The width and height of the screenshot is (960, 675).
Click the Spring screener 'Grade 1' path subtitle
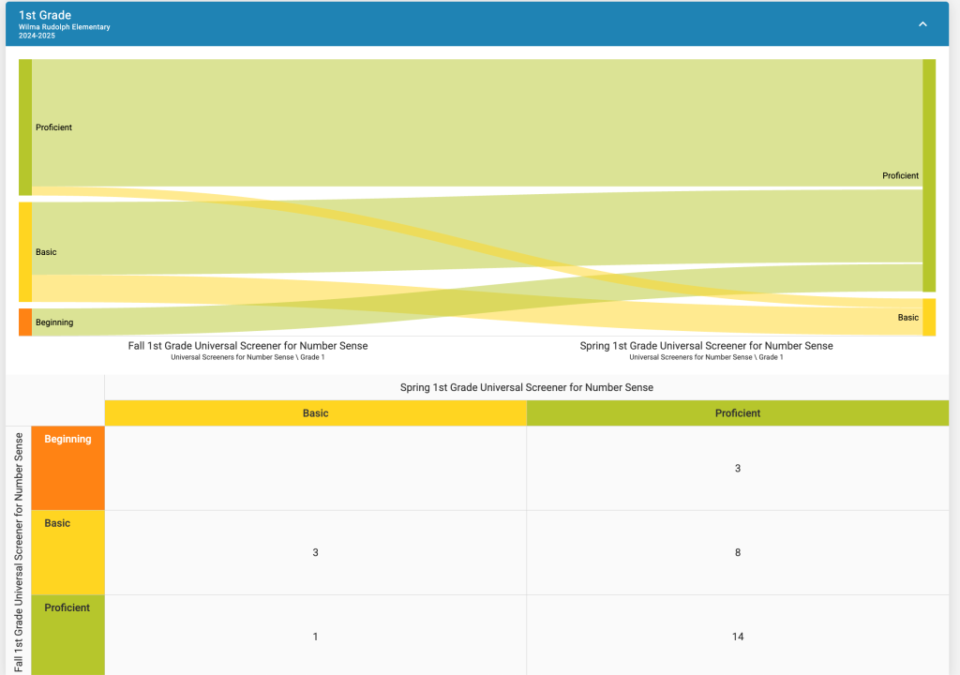coord(707,357)
